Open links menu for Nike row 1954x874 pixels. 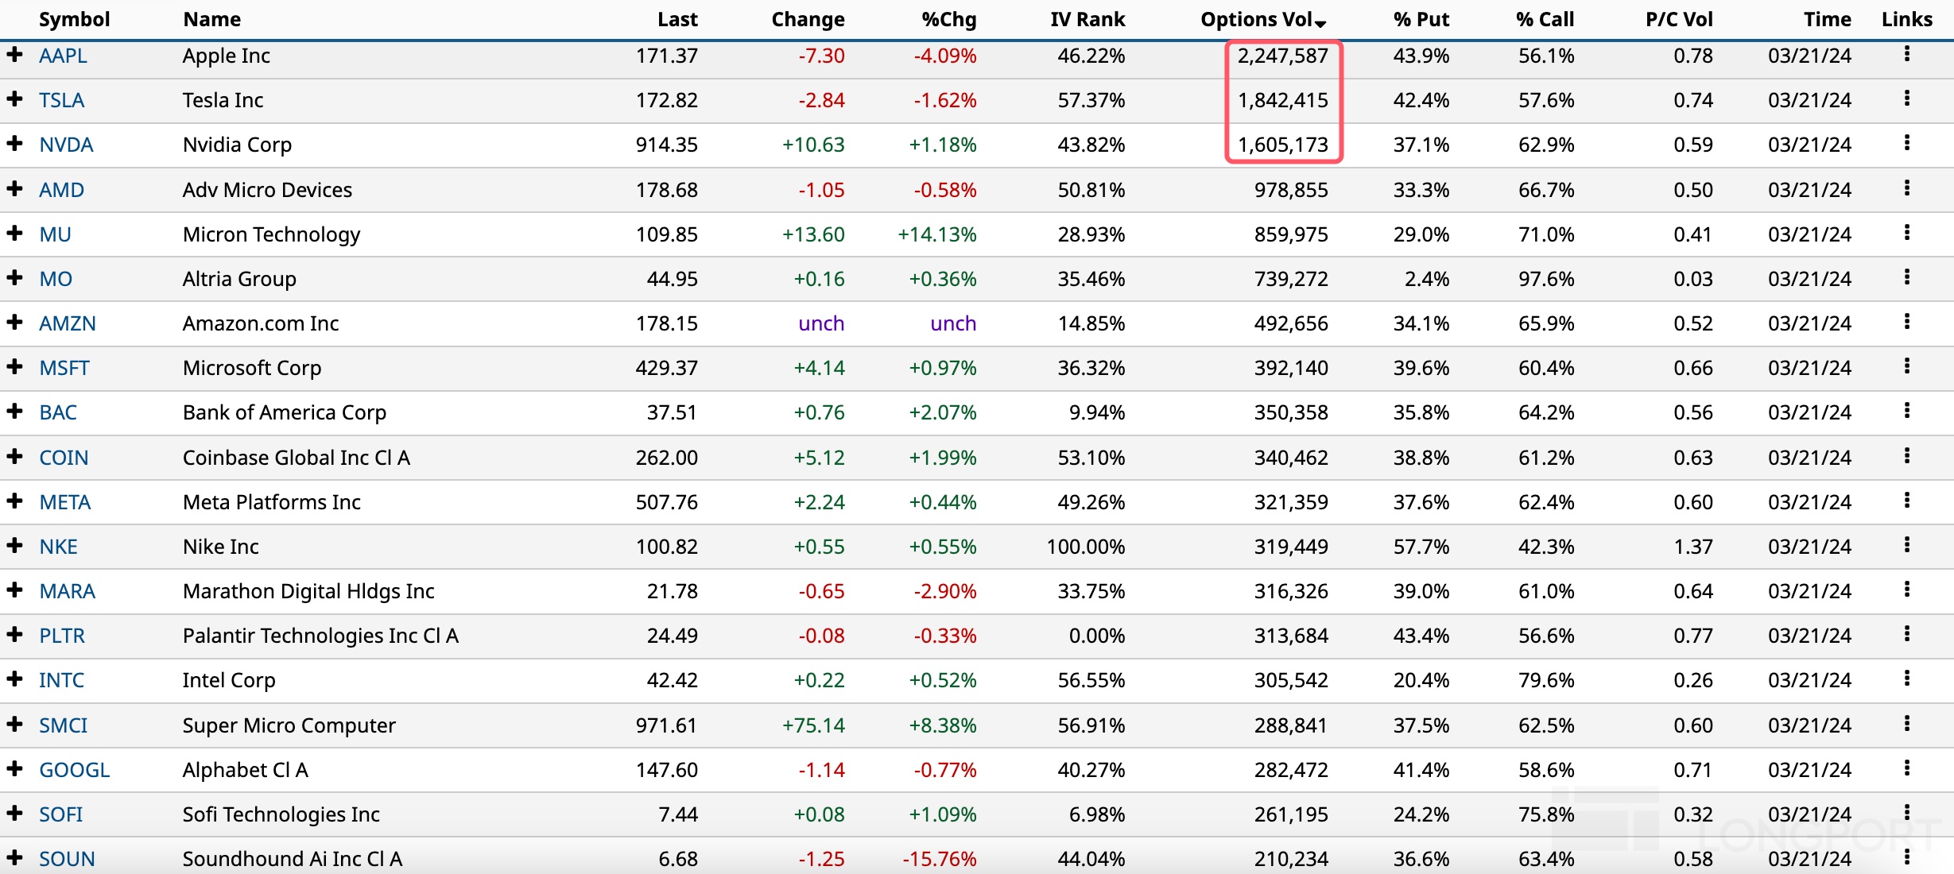click(1906, 545)
